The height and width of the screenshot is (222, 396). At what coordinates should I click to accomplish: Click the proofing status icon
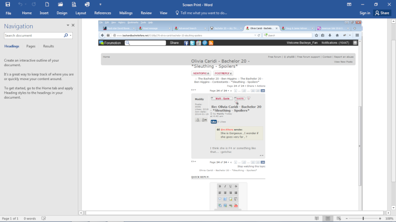(x=44, y=219)
